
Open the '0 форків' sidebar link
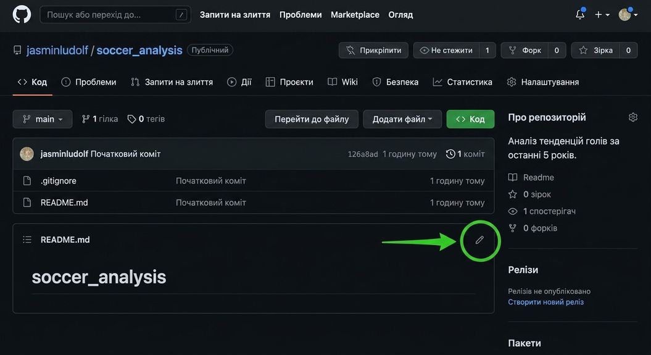(x=533, y=228)
